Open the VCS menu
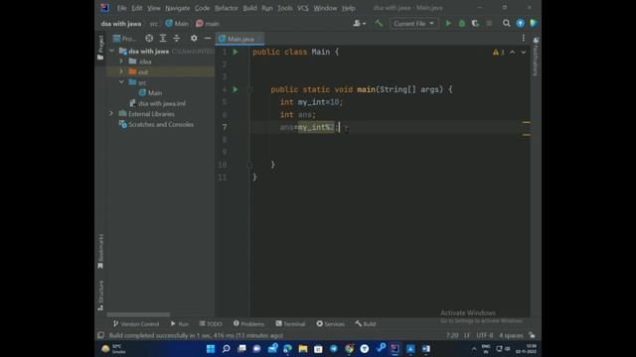Image resolution: width=636 pixels, height=357 pixels. 302,8
